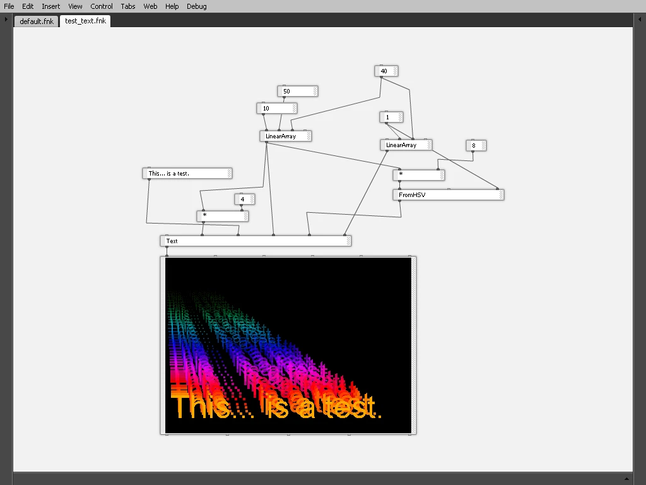Click the Text node block
Image resolution: width=646 pixels, height=485 pixels.
[x=255, y=241]
